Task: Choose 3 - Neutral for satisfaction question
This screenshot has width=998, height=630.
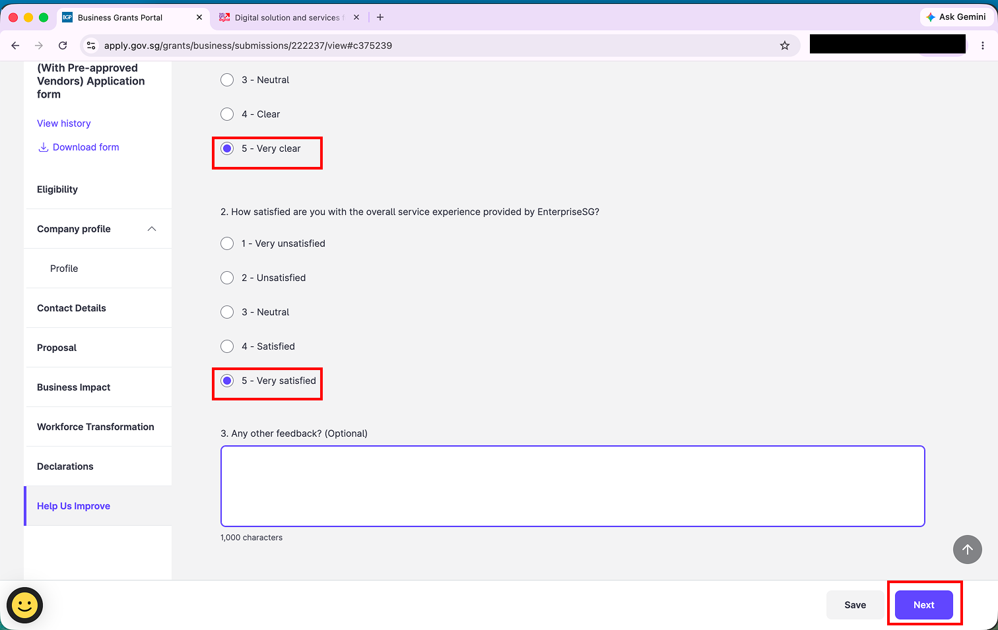Action: point(227,312)
